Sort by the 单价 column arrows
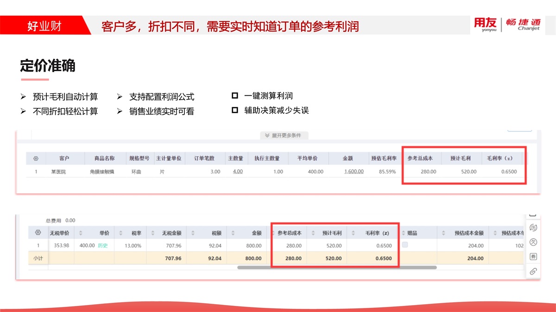Screen dimensions: 556x312 coord(82,233)
